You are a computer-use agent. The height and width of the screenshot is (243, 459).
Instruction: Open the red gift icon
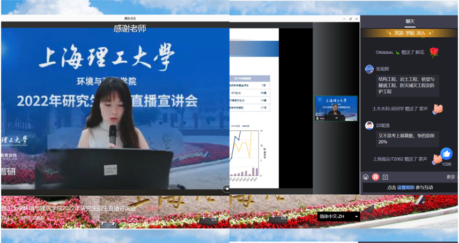pyautogui.click(x=375, y=177)
